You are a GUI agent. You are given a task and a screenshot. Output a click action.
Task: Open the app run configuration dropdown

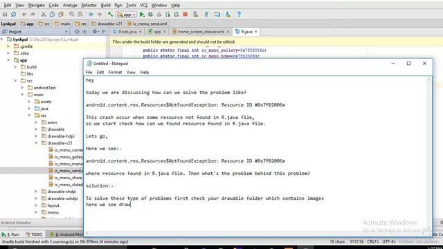126,15
